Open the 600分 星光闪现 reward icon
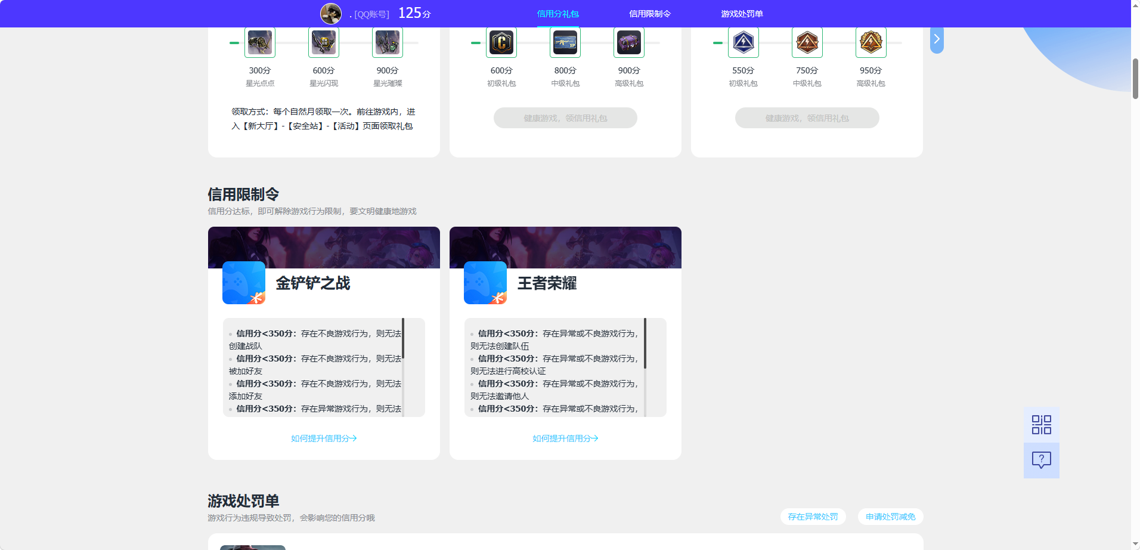The image size is (1140, 550). [x=324, y=42]
